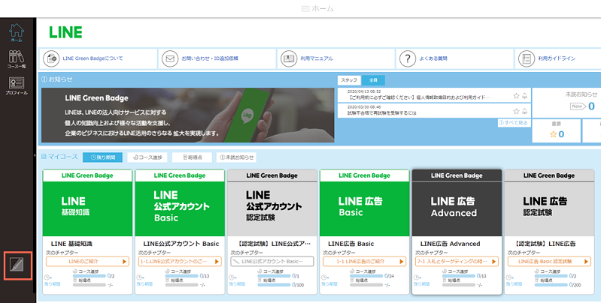The image size is (601, 303).
Task: Click the 利用ガイドライン checklist icon
Action: point(527,58)
